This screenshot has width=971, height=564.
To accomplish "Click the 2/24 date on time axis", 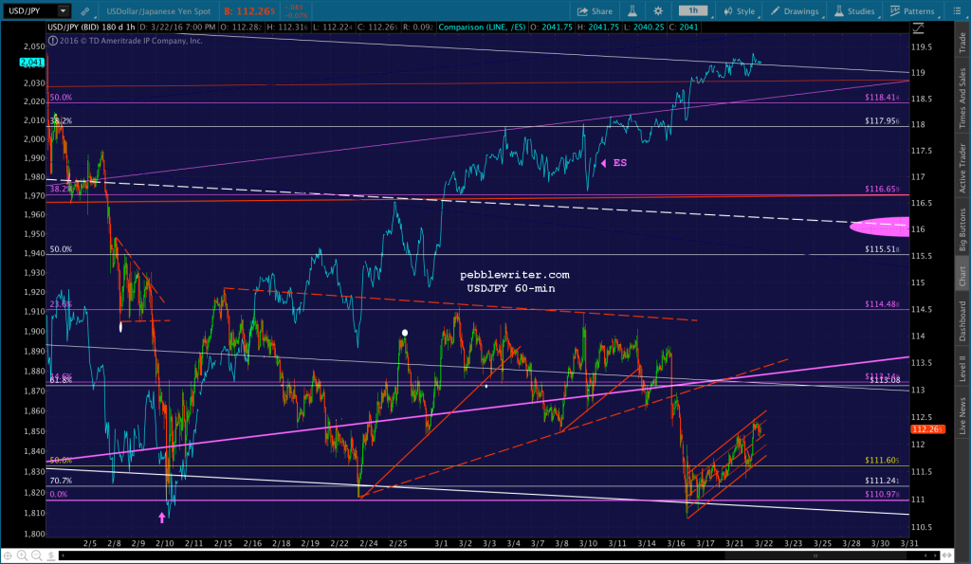I will [369, 543].
